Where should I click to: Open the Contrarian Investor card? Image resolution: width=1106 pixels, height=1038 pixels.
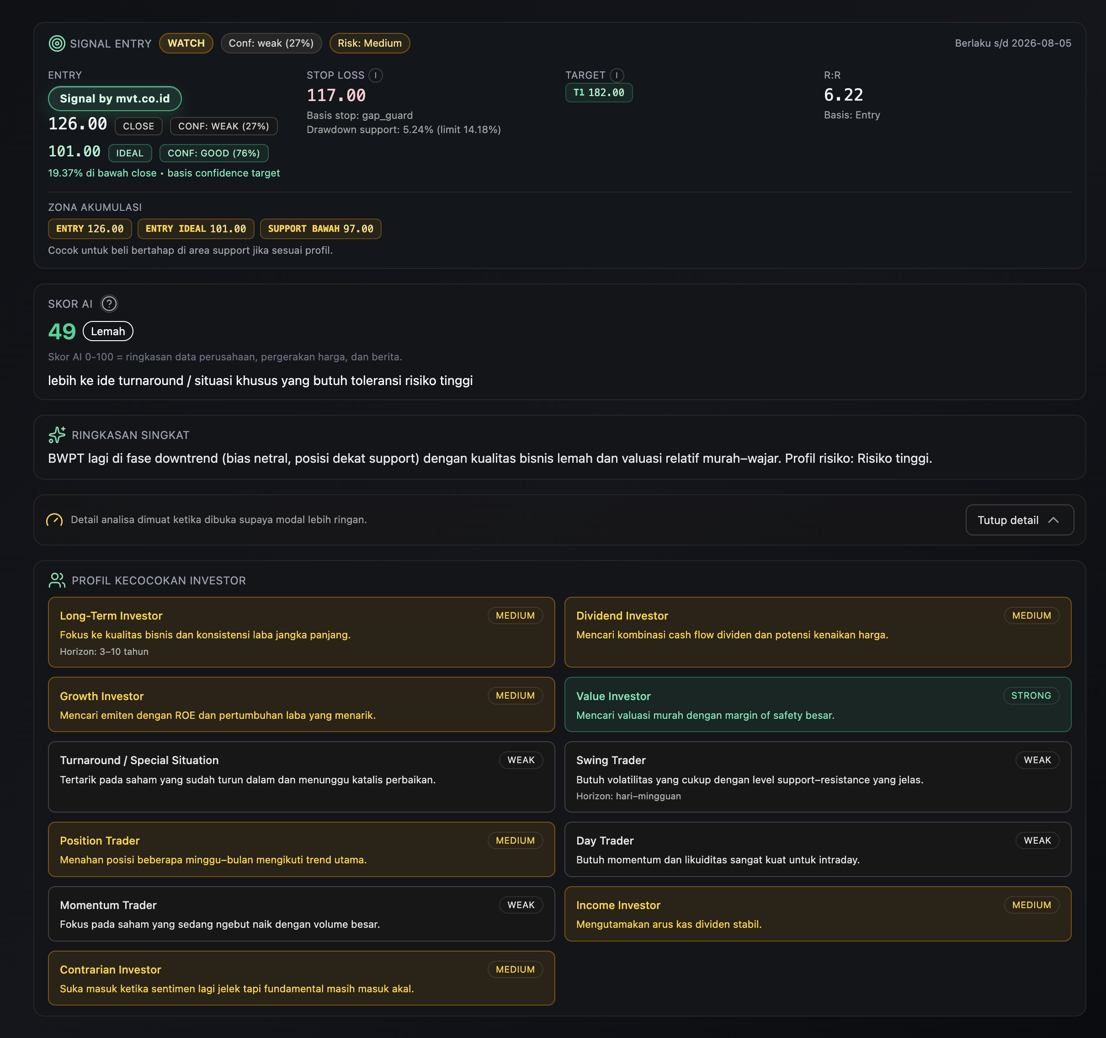(301, 978)
